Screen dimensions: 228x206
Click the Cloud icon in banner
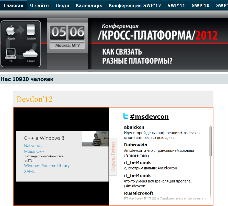[30, 53]
